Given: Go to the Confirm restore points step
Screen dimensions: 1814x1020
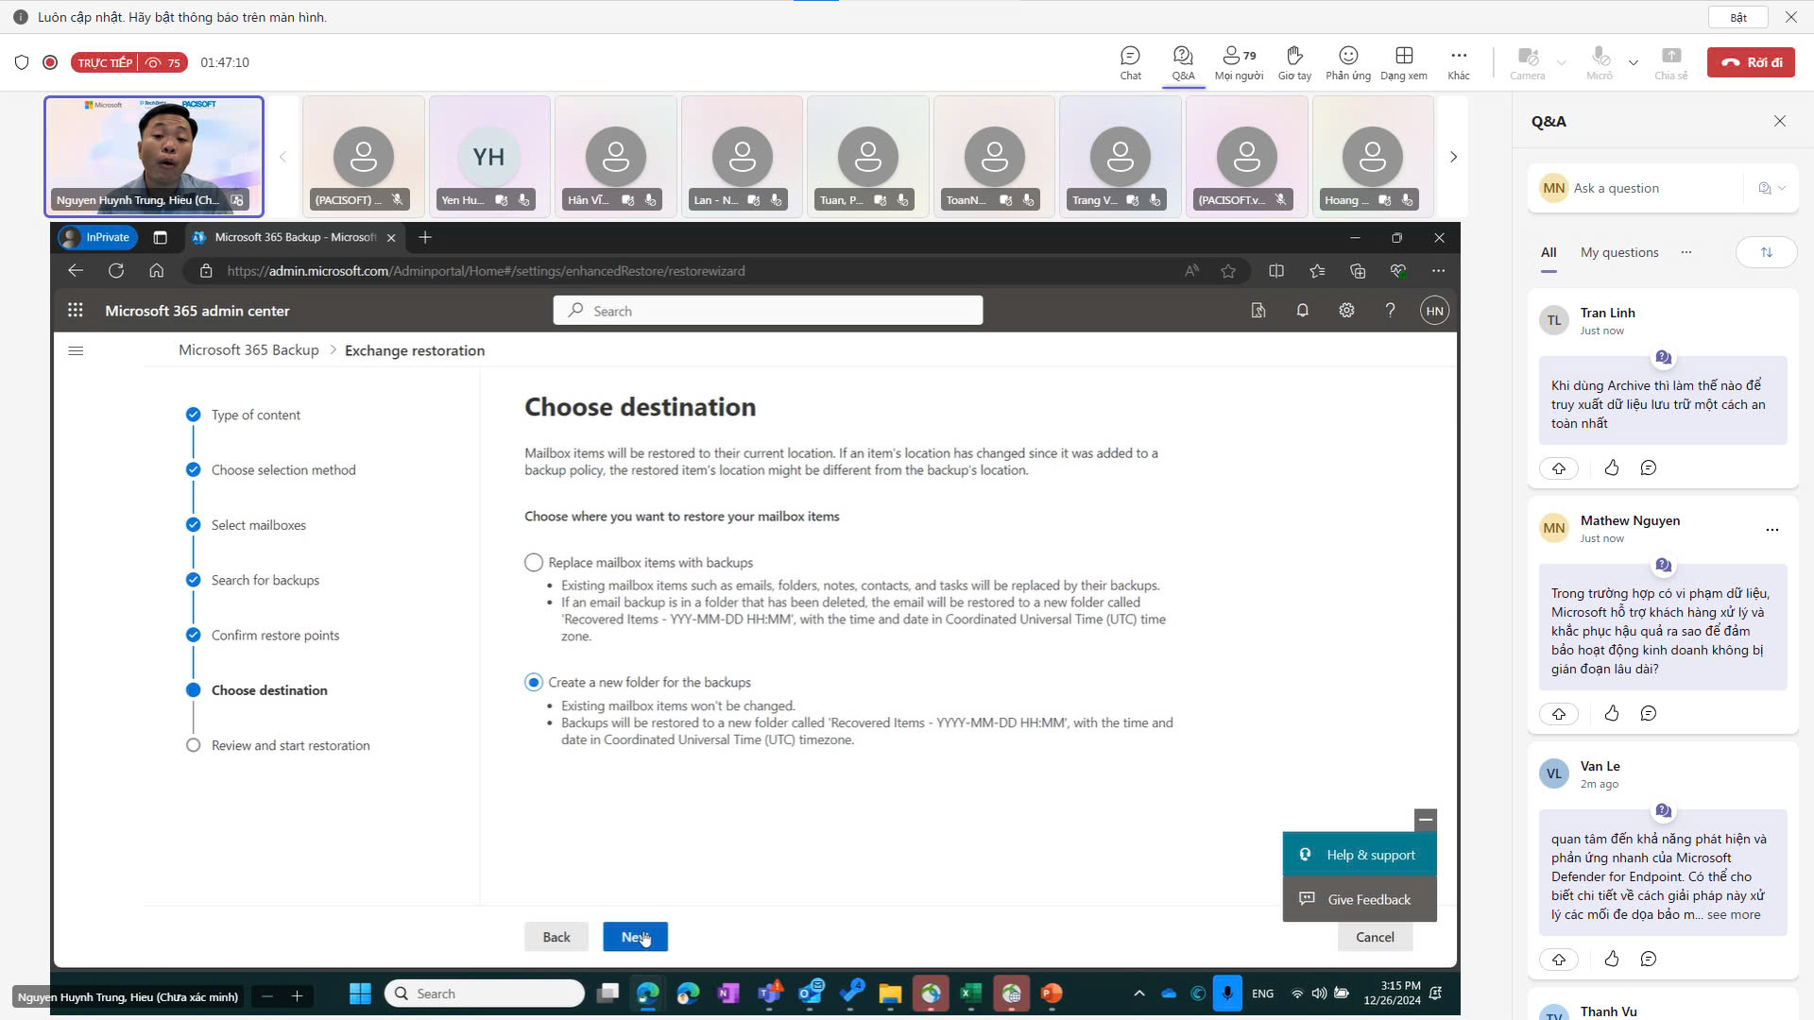Looking at the screenshot, I should click(x=275, y=636).
